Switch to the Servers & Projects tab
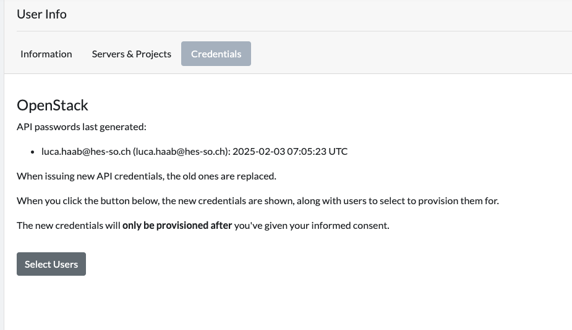Image resolution: width=572 pixels, height=330 pixels. click(131, 54)
